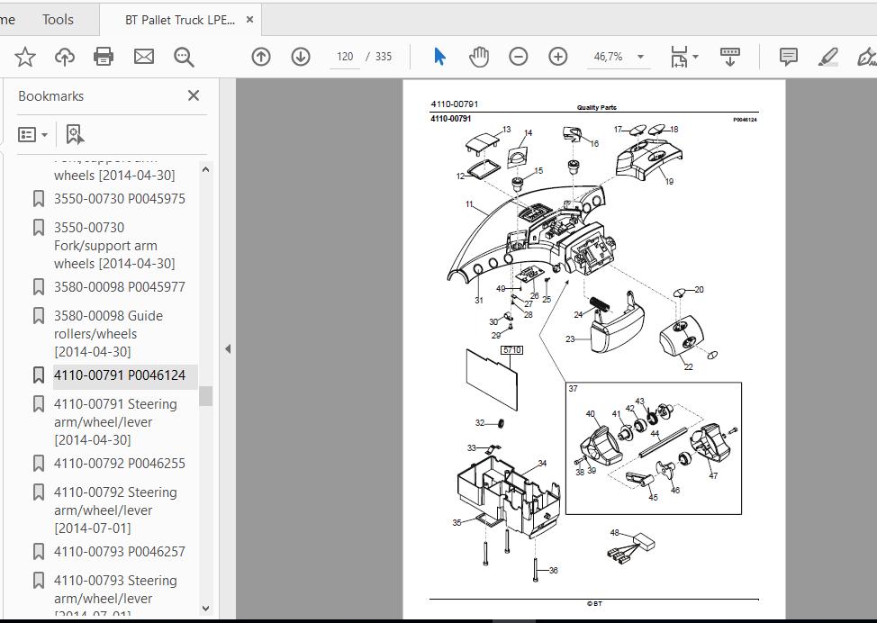
Task: Zoom out with the minus button
Action: click(519, 57)
